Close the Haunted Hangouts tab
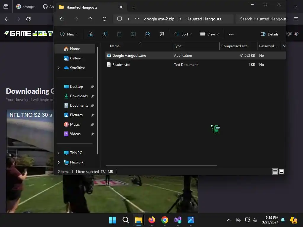 click(x=121, y=7)
